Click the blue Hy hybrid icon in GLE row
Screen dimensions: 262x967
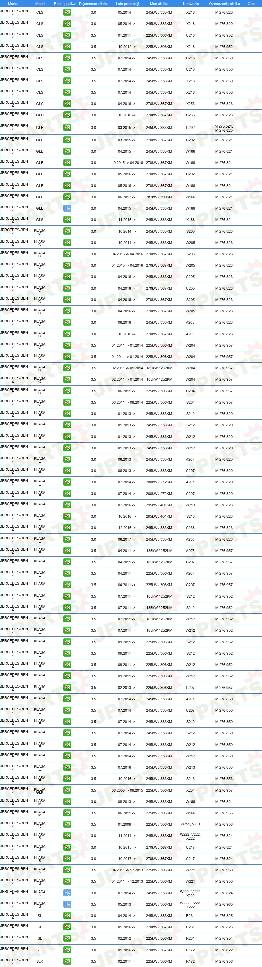click(67, 208)
